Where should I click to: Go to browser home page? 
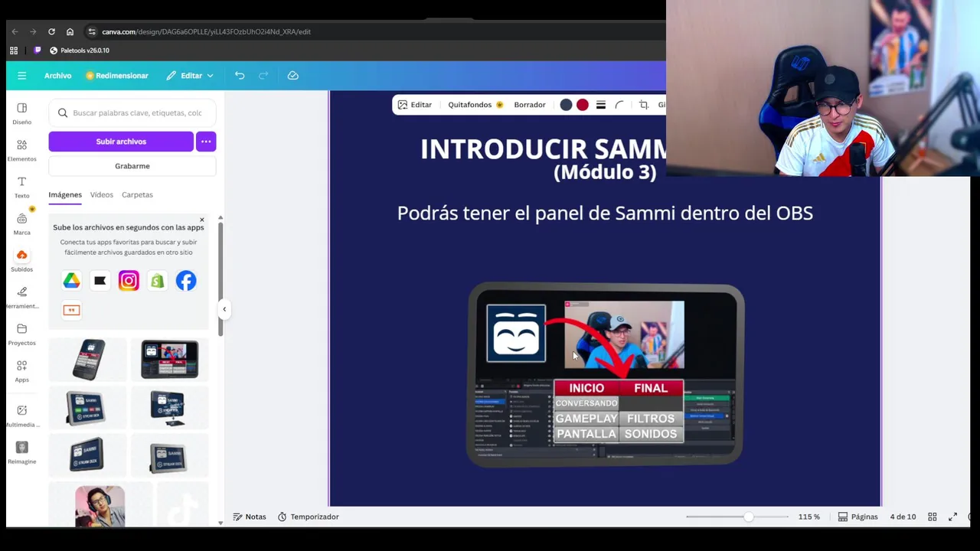(x=70, y=31)
